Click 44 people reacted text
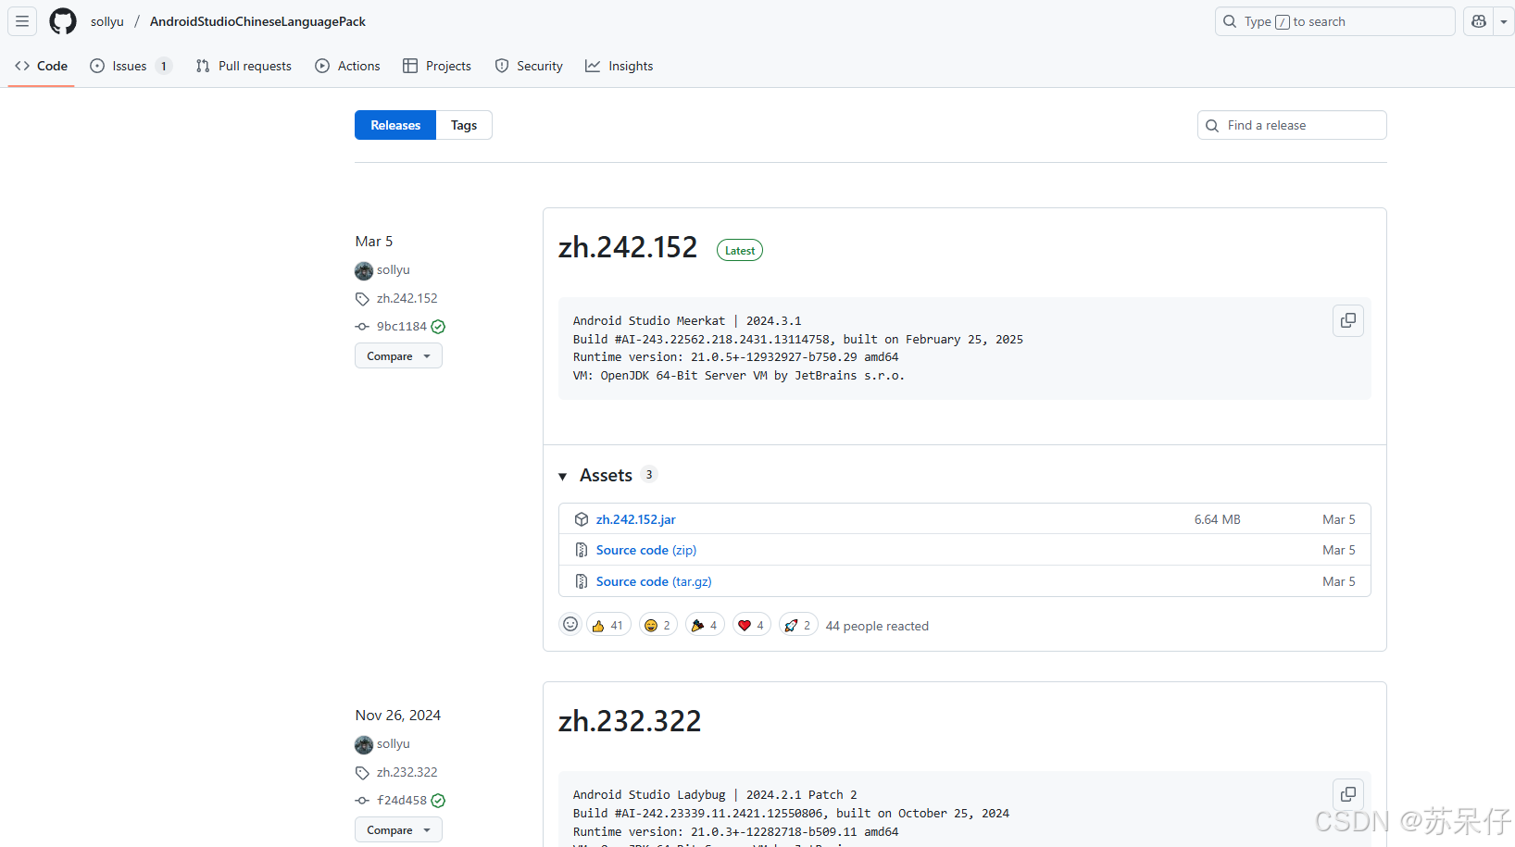The height and width of the screenshot is (847, 1515). (x=877, y=626)
